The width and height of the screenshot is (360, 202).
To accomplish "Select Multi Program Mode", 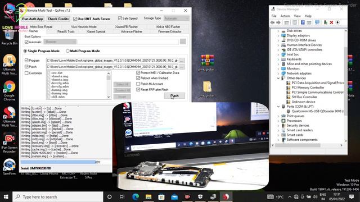I will [x=67, y=51].
